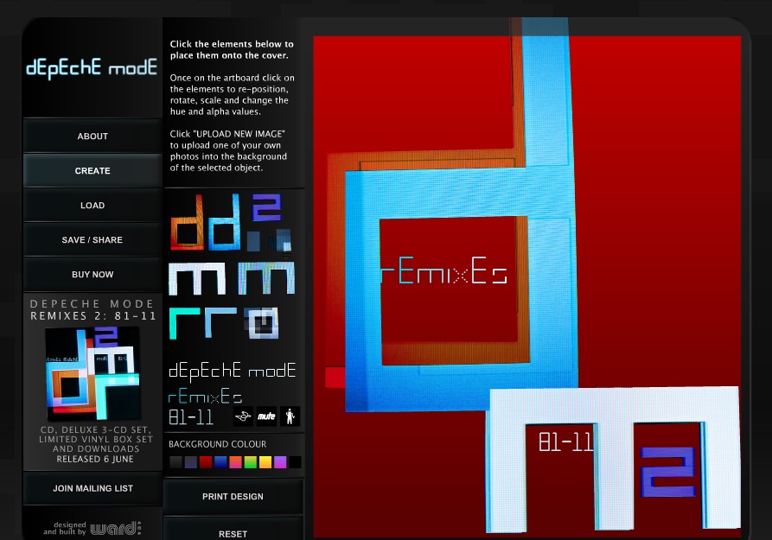Add the small grey-blue square element
772x540 pixels.
pos(253,241)
